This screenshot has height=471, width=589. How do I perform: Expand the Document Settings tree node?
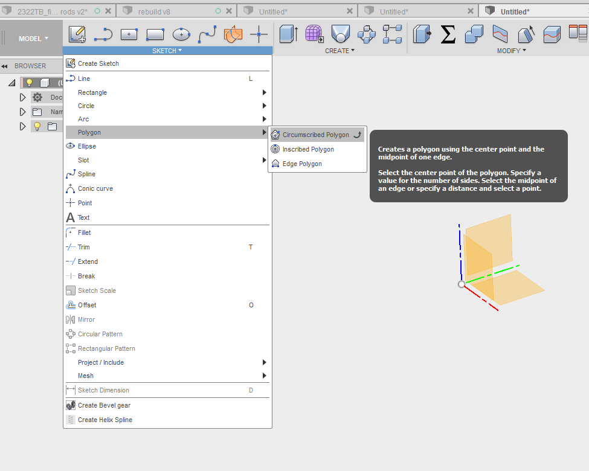coord(23,97)
